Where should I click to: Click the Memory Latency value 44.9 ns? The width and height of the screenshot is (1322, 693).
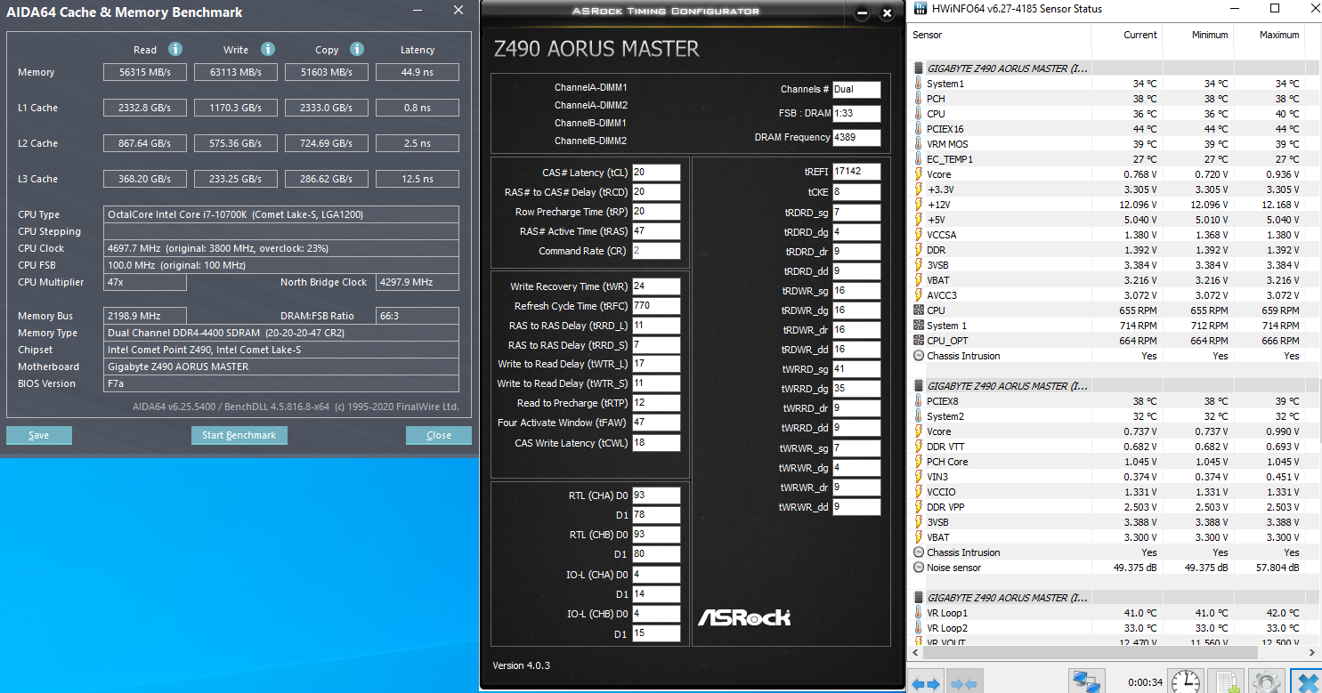[x=418, y=72]
